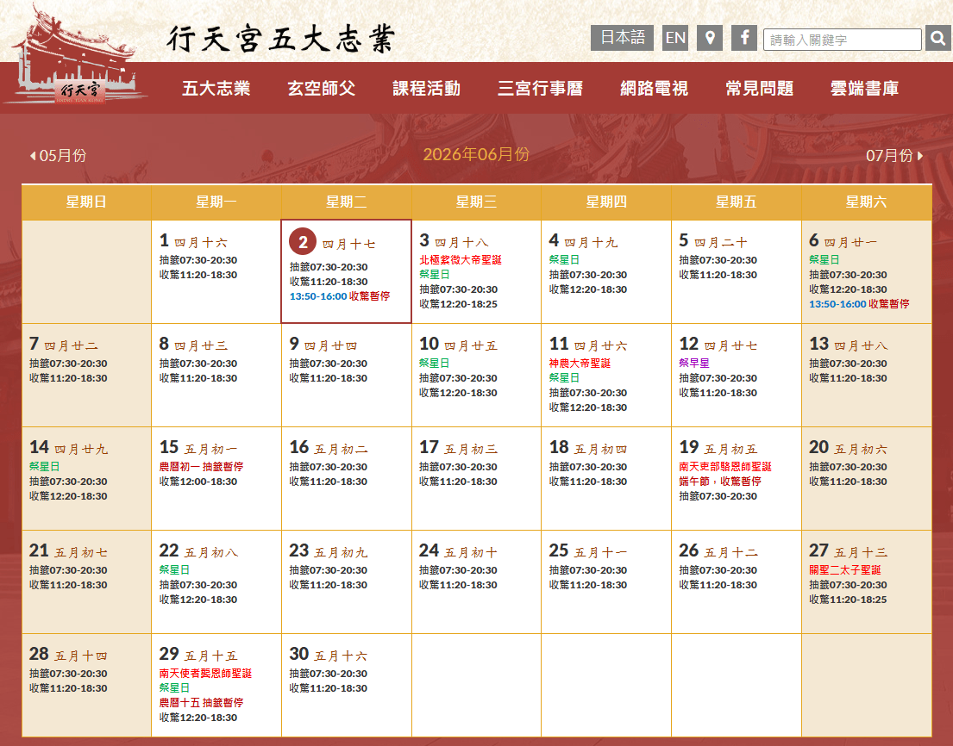
Task: Click the 星期日 column header
Action: [x=86, y=202]
